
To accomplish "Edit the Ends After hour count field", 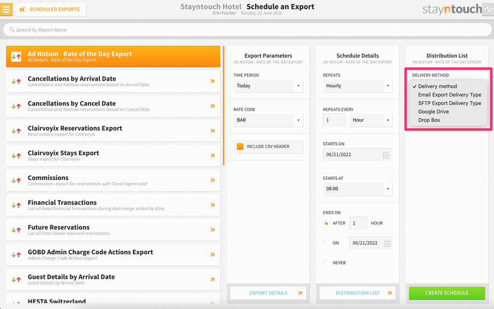I will point(358,223).
